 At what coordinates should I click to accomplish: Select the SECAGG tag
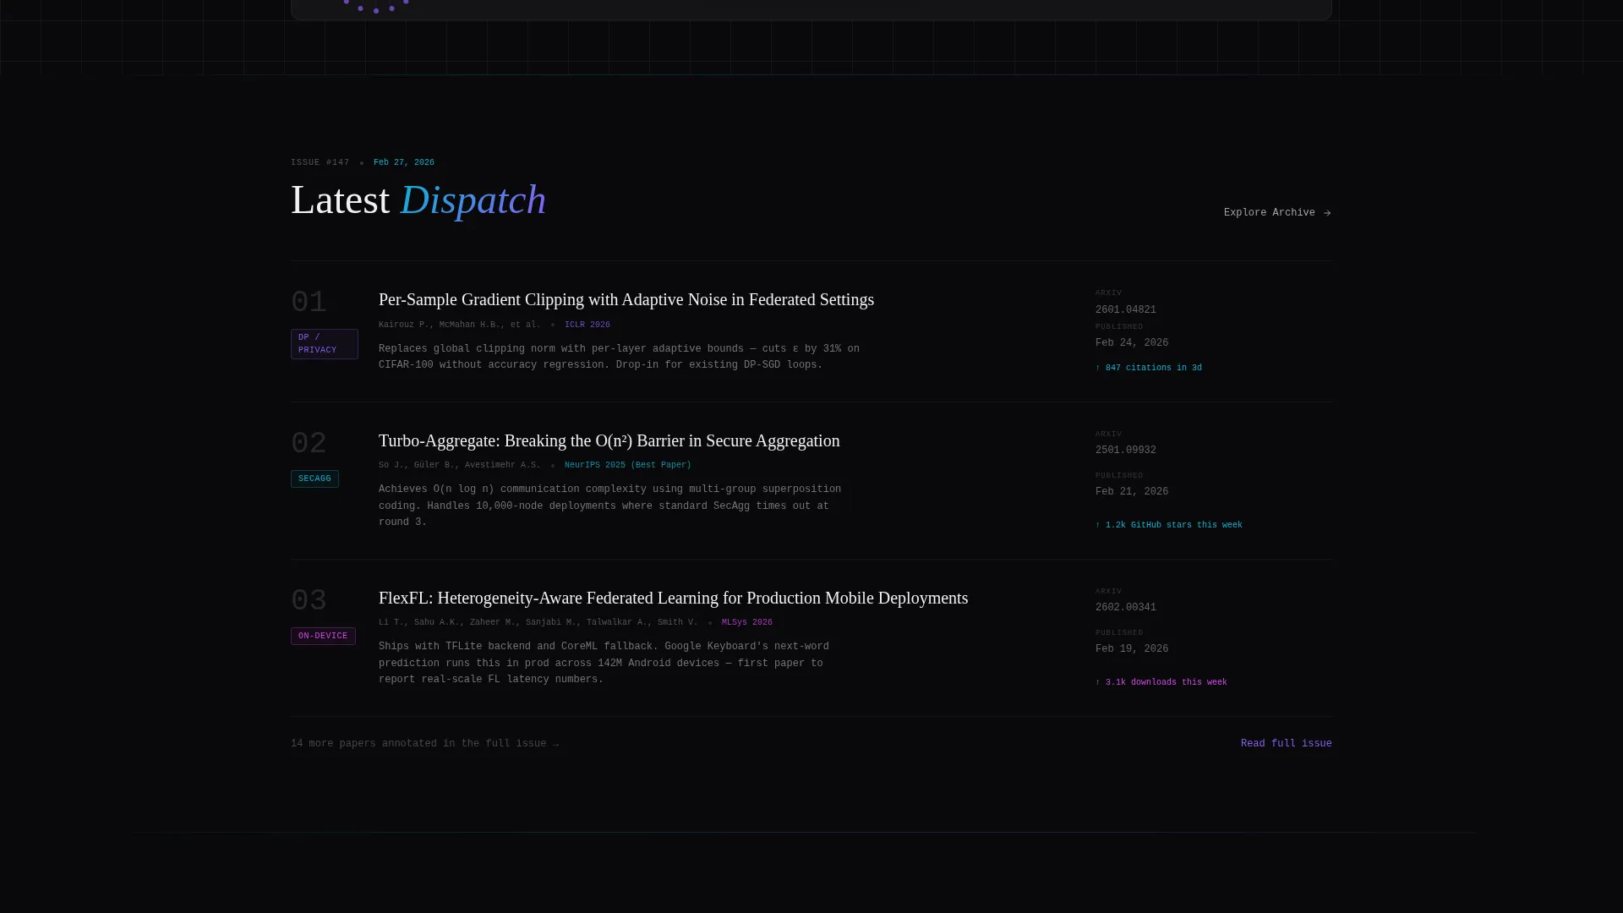(x=314, y=478)
